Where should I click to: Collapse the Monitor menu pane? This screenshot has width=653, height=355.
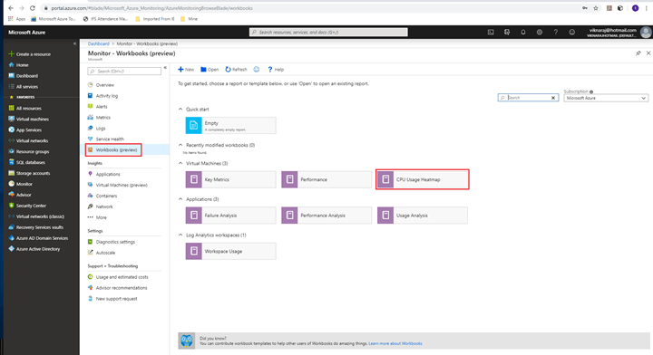pyautogui.click(x=165, y=67)
